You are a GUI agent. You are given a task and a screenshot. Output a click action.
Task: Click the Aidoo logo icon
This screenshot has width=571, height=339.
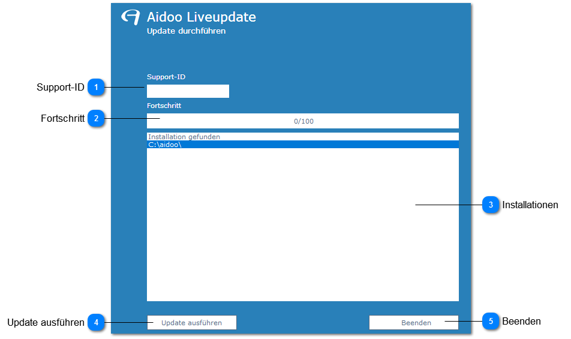130,17
